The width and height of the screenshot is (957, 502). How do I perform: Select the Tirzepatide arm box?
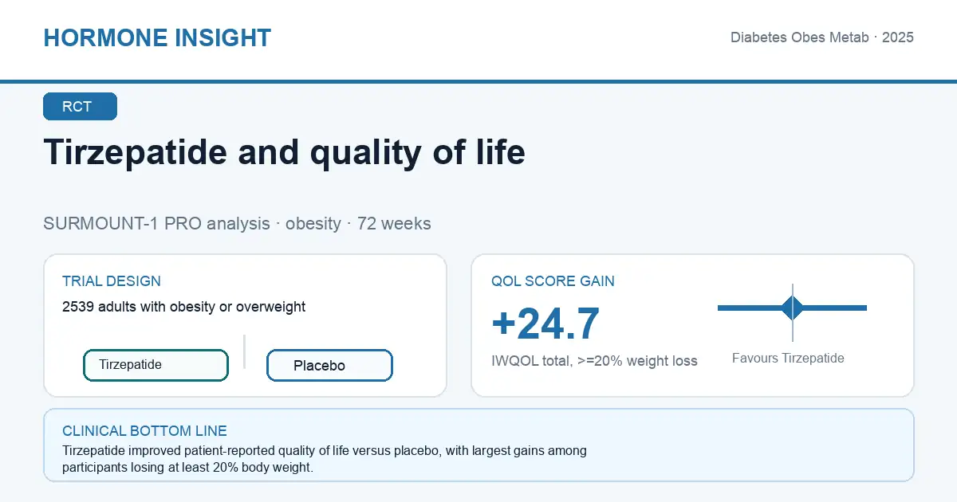(156, 365)
